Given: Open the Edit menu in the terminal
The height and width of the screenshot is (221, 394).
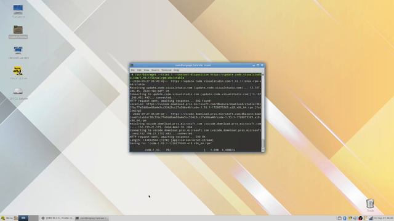Looking at the screenshot, I should point(139,70).
